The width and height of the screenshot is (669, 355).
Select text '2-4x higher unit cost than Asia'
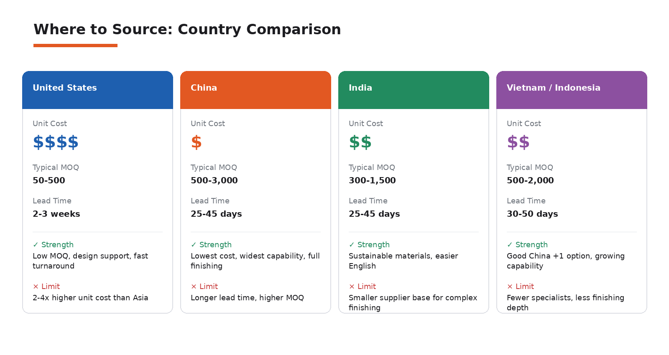[x=90, y=298]
